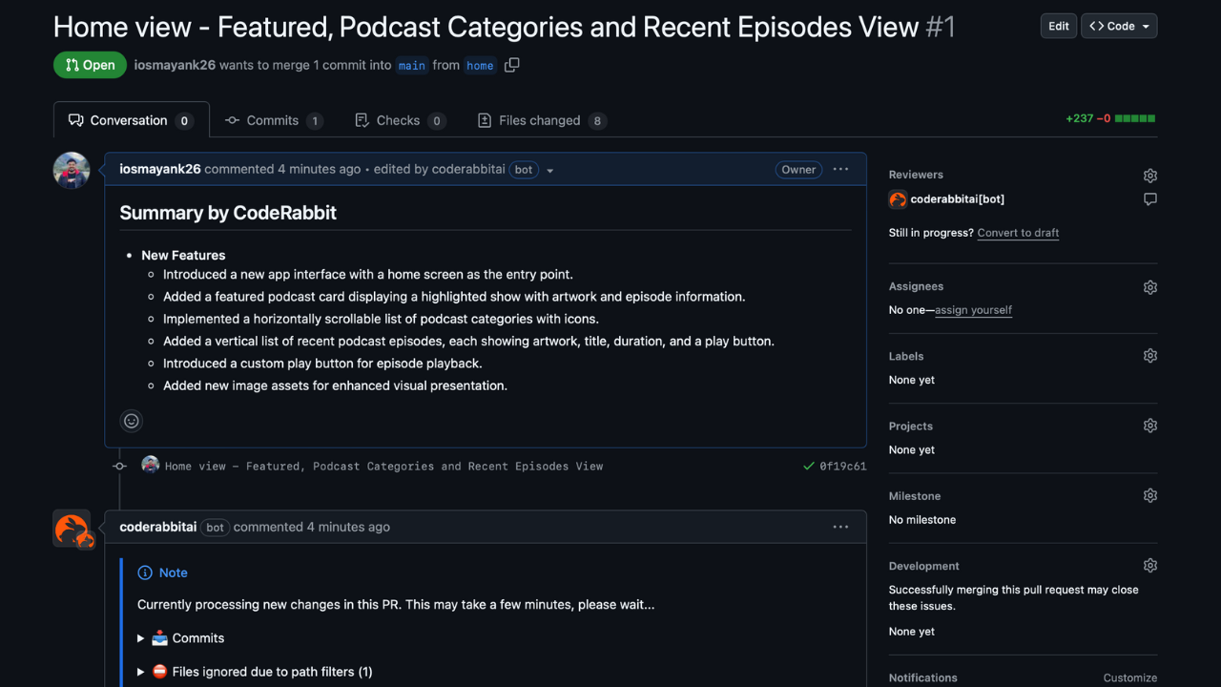1221x687 pixels.
Task: Switch to the Conversation tab
Action: pyautogui.click(x=132, y=120)
